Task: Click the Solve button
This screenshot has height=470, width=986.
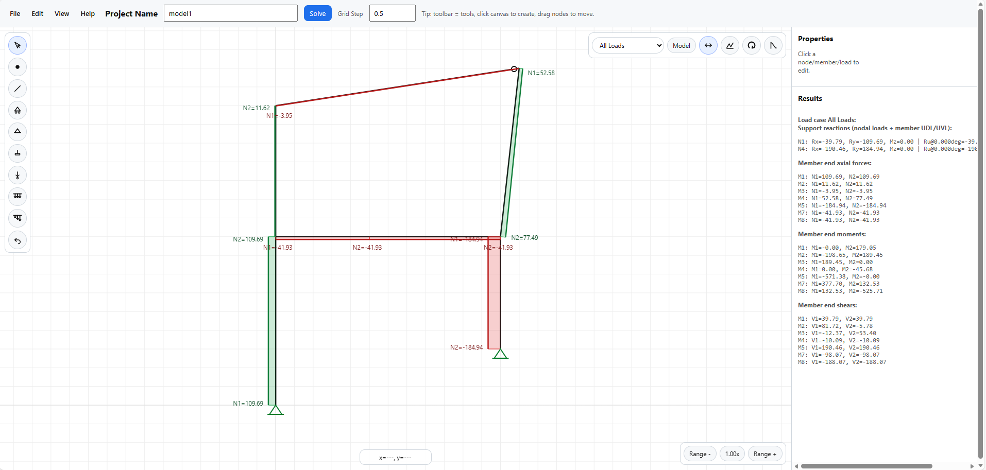Action: [x=317, y=13]
